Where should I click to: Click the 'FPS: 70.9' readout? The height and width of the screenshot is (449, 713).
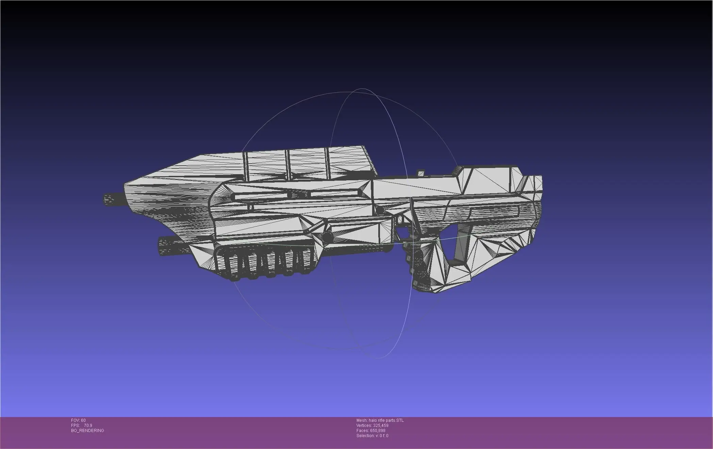click(81, 426)
